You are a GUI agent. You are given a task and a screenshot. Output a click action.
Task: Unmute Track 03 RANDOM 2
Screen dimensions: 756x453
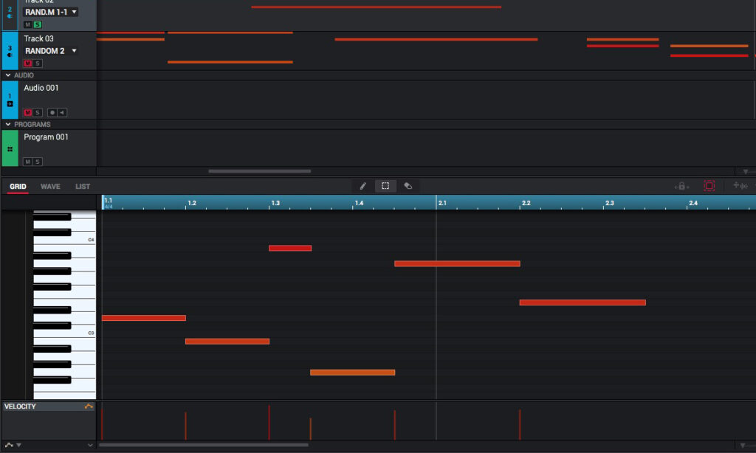click(27, 63)
